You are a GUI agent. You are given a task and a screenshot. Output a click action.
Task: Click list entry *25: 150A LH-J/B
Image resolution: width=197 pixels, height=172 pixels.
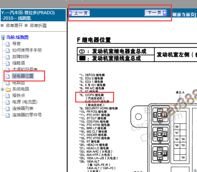point(98,158)
